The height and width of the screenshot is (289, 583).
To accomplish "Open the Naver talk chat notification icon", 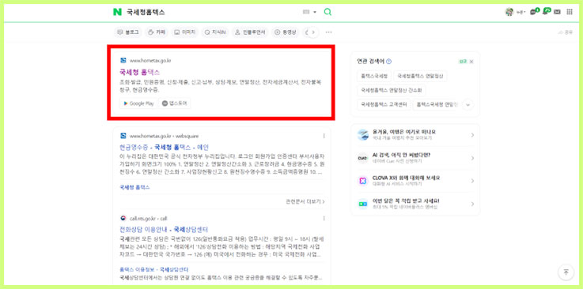I will pyautogui.click(x=534, y=12).
